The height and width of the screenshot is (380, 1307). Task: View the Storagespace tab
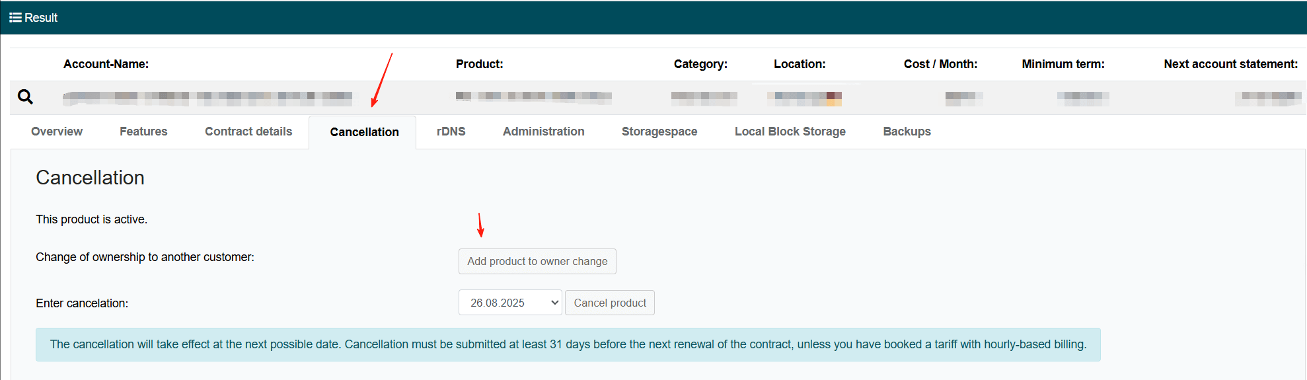tap(659, 132)
